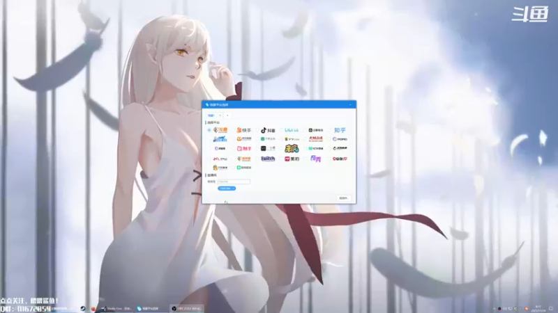Select the 快手 radio button

coord(233,130)
